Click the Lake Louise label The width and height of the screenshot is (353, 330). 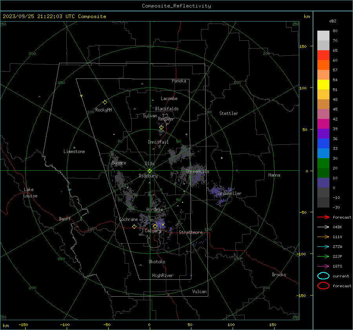tap(30, 193)
